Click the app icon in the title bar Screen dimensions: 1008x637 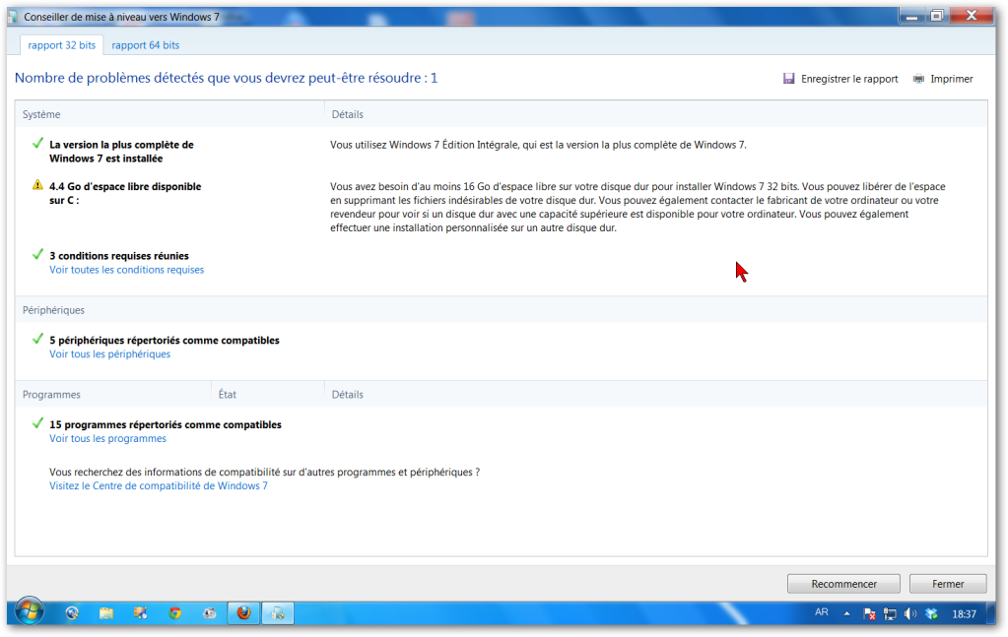tap(14, 17)
